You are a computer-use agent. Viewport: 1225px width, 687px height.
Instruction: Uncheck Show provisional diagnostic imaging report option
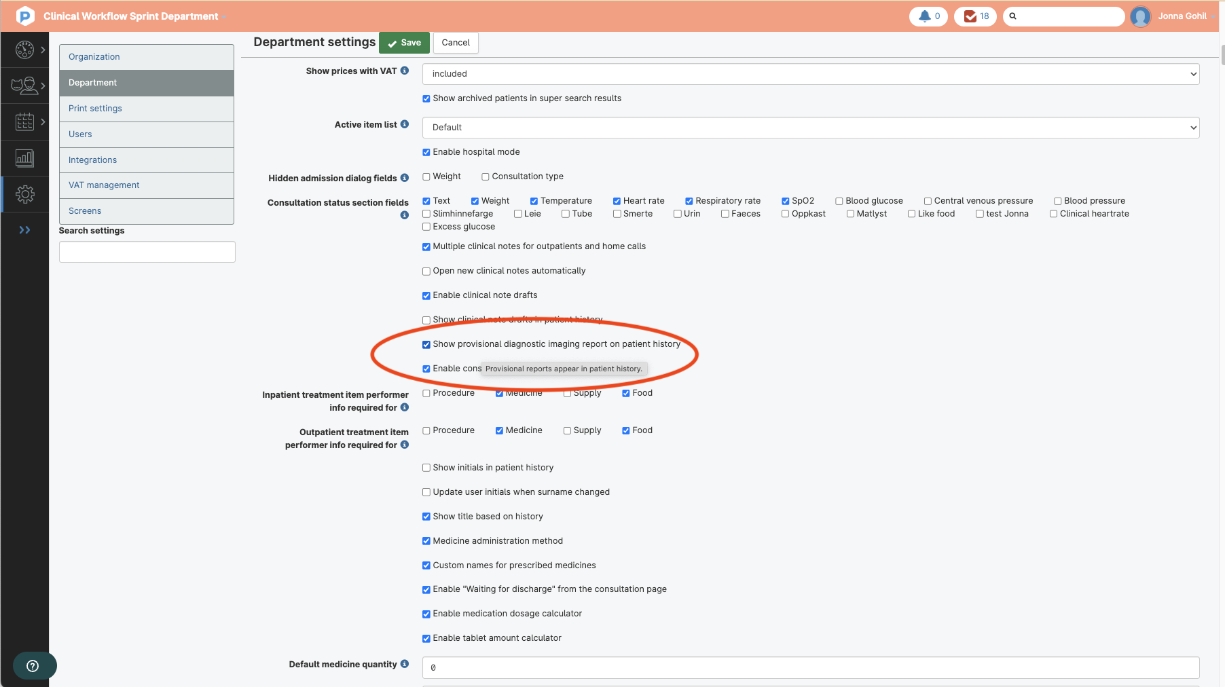(x=426, y=344)
